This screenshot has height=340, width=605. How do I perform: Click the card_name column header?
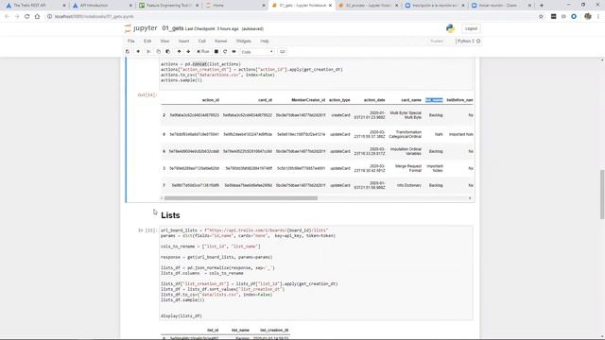411,100
